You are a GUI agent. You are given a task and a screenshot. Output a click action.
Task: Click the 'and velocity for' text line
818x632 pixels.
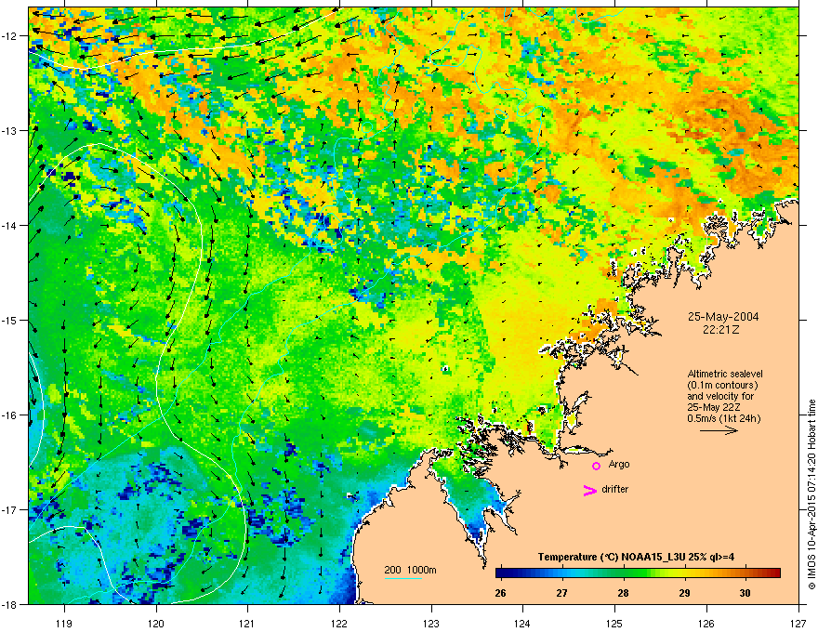pos(720,396)
